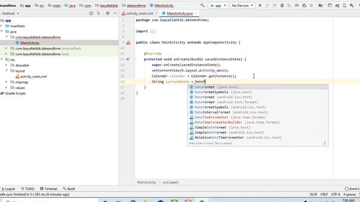Choose DateFormat (android.icu.text) suggestion
Image resolution: width=360 pixels, height=202 pixels.
[x=258, y=97]
